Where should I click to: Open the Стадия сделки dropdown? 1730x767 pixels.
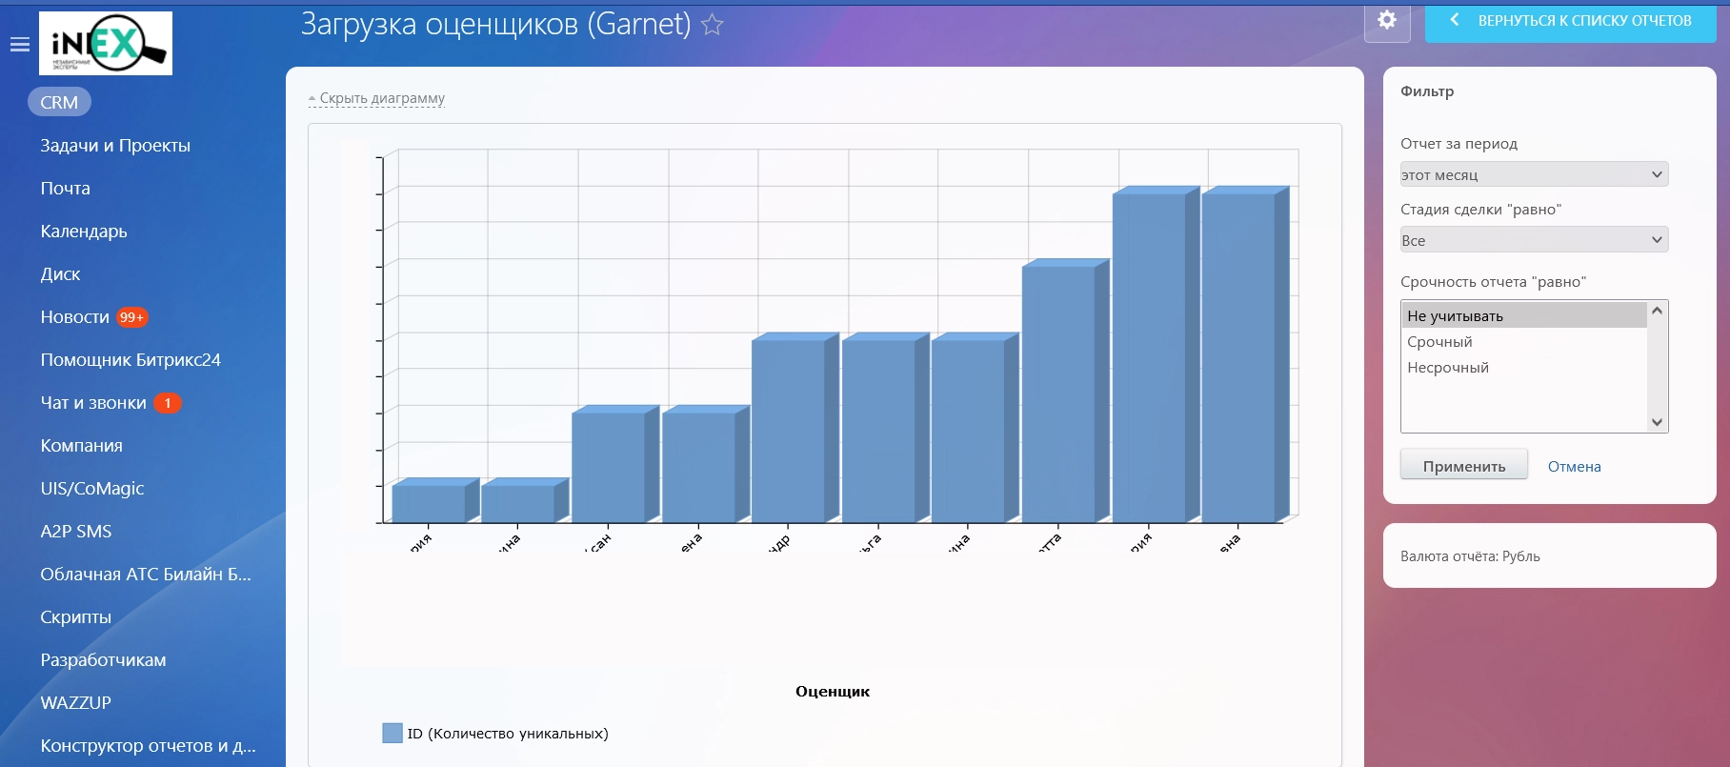click(x=1534, y=240)
